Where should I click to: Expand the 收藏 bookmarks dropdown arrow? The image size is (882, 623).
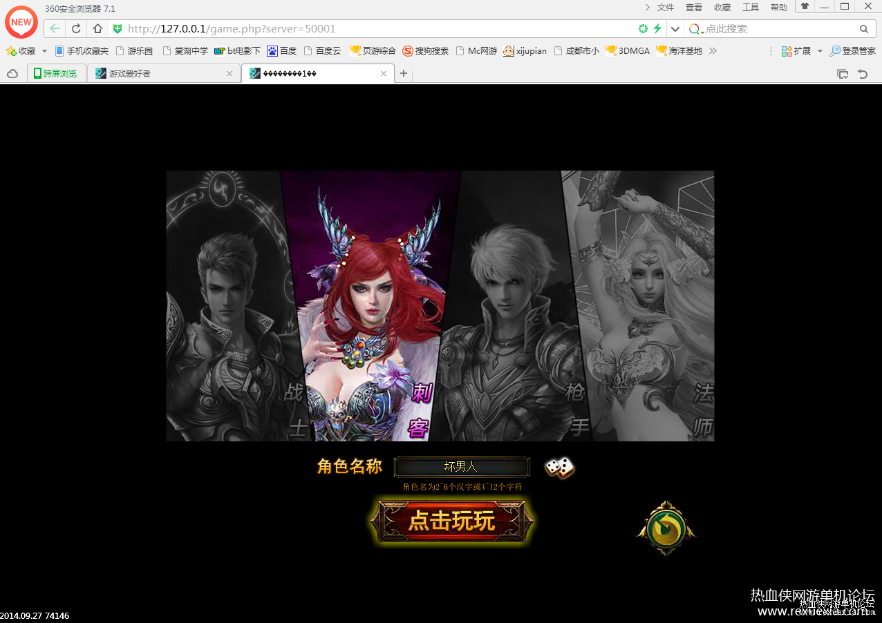(44, 51)
